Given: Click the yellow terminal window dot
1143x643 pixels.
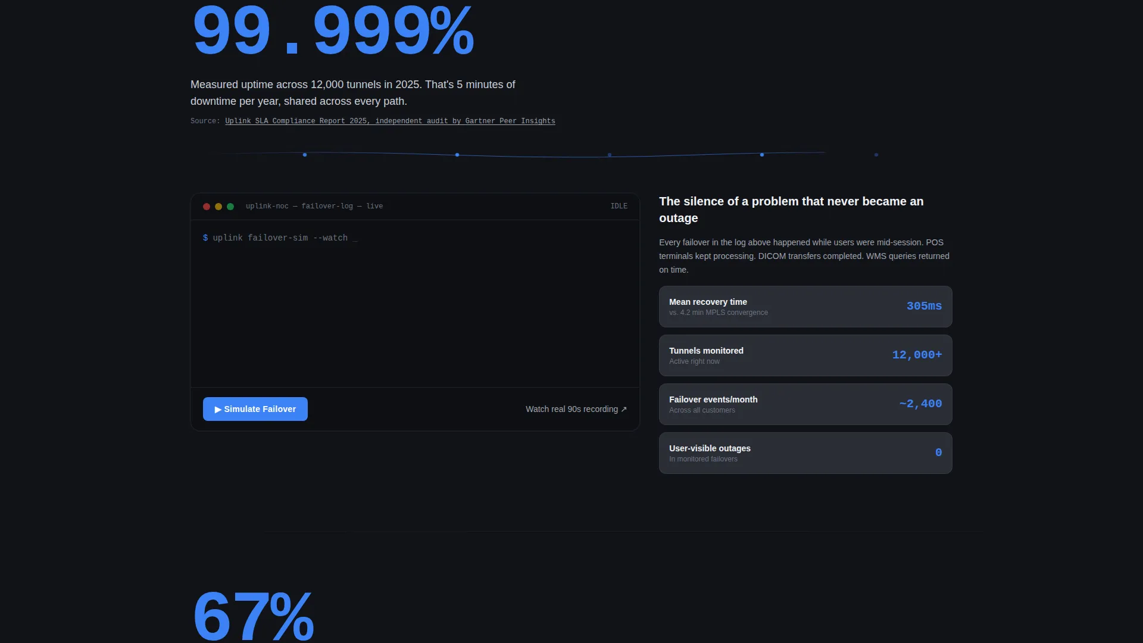Looking at the screenshot, I should [218, 207].
